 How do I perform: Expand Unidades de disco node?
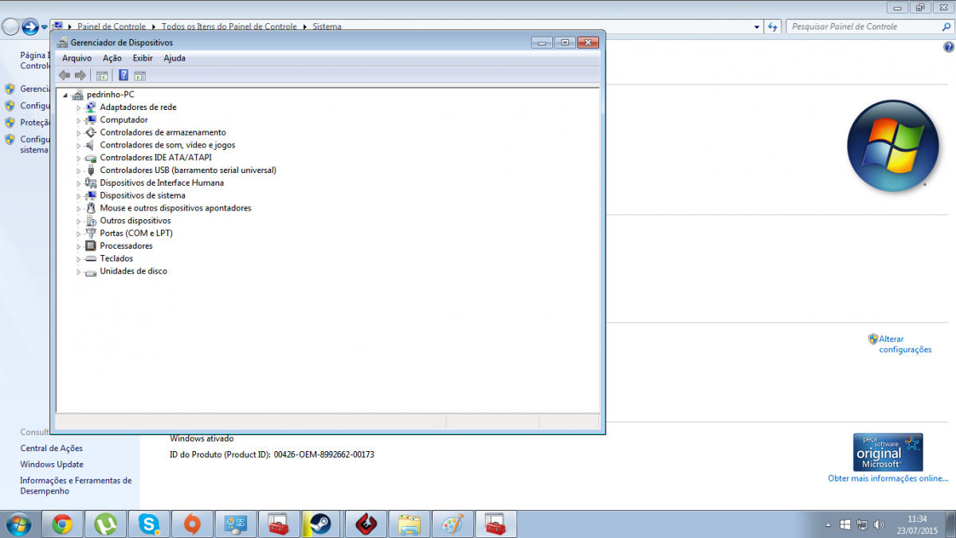click(79, 271)
